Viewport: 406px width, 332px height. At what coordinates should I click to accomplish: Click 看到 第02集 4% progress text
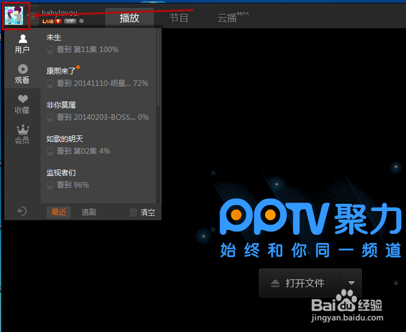[83, 151]
